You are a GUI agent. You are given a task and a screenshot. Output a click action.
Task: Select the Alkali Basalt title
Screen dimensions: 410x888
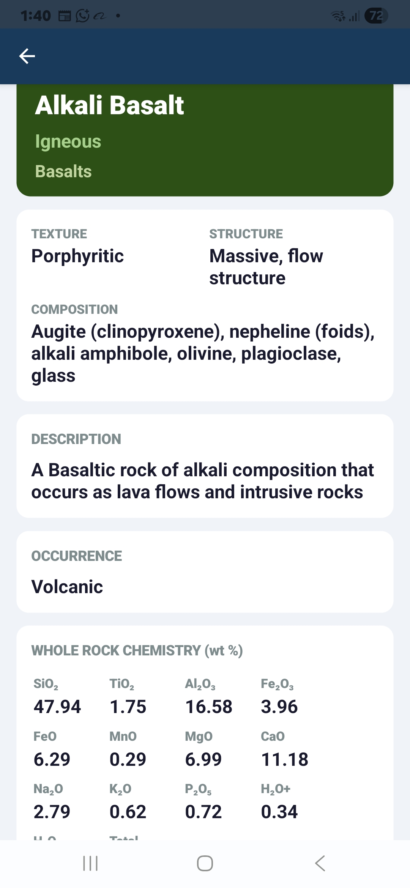[109, 105]
